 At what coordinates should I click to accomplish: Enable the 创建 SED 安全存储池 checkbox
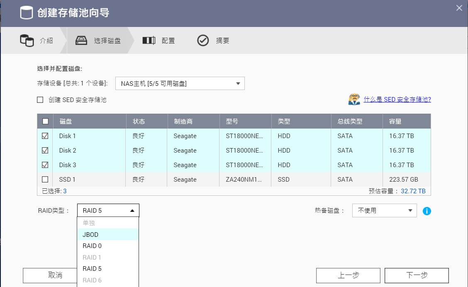[x=40, y=100]
